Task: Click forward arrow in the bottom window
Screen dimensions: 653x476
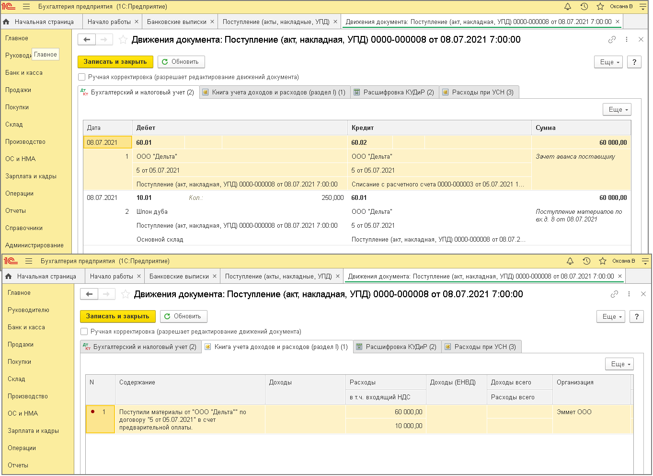Action: (x=106, y=294)
